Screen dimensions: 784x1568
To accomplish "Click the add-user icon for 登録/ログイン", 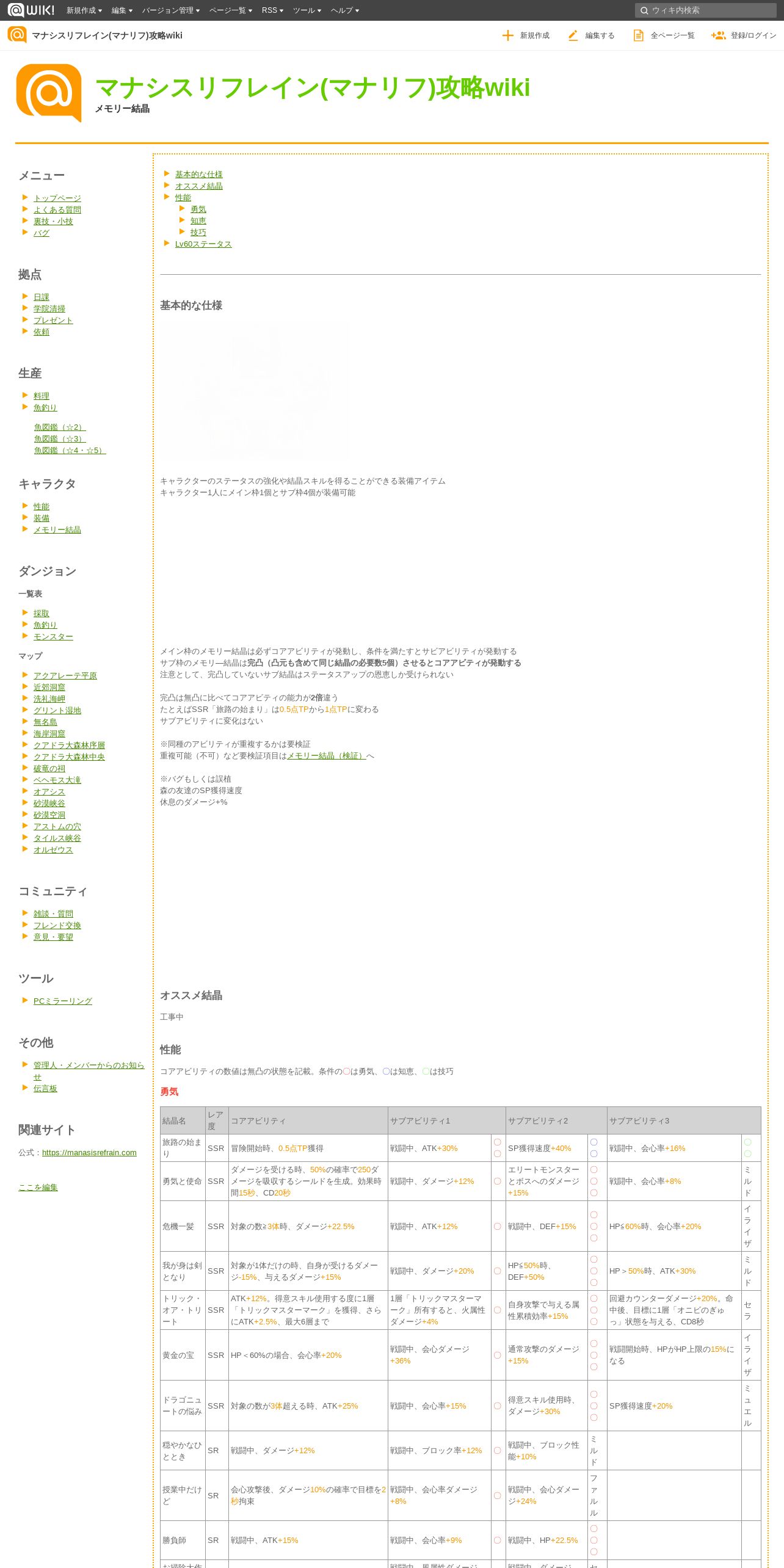I will coord(718,35).
